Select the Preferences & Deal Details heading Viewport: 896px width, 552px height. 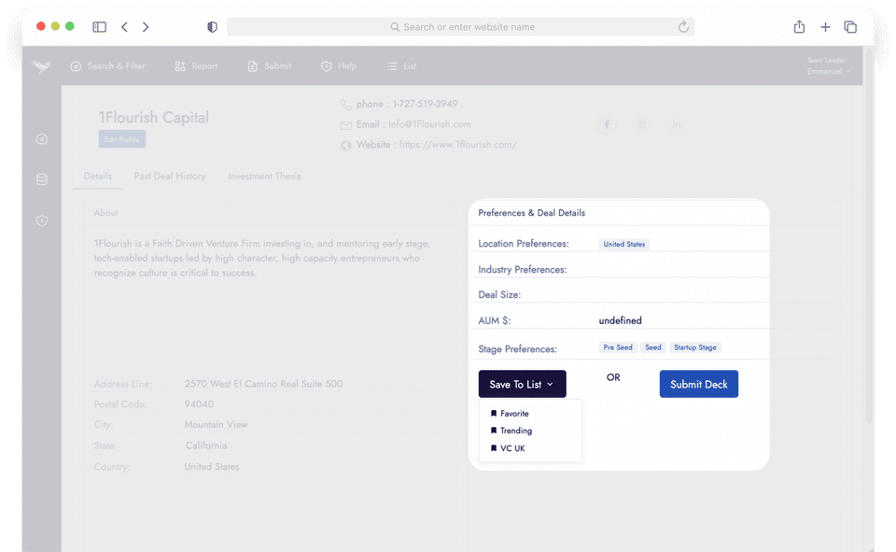531,213
